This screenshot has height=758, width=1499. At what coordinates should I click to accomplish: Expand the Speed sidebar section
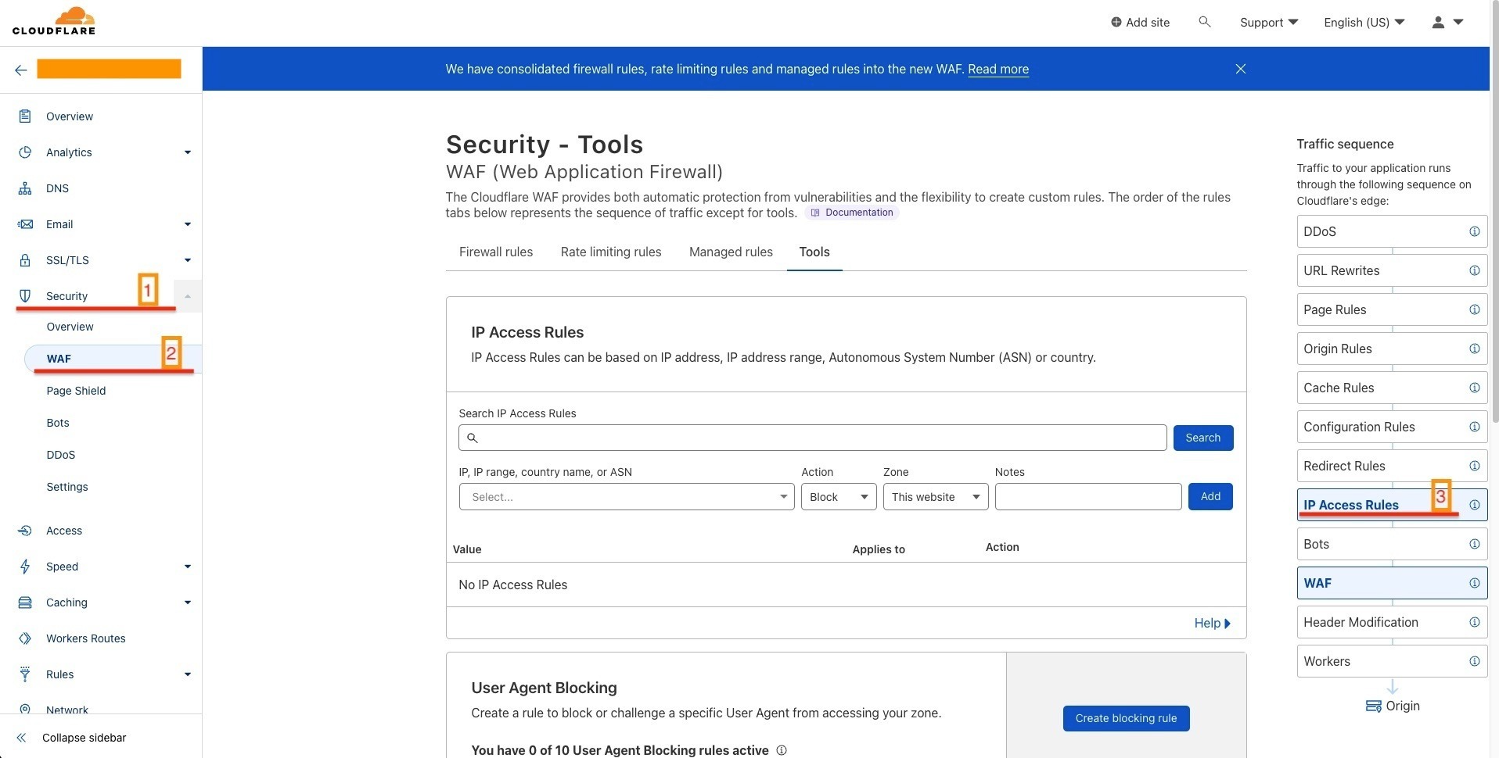point(188,567)
